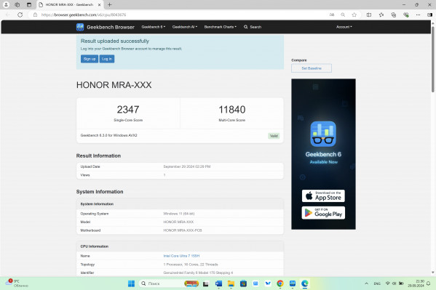Viewport: 436px width, 290px height.
Task: Open the Intel Core Ultra 7 155H link
Action: 181,256
